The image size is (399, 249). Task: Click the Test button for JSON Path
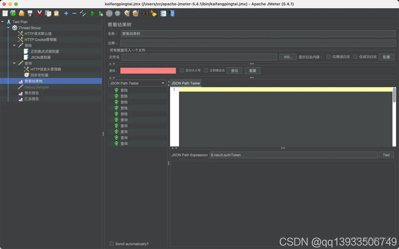(386, 155)
